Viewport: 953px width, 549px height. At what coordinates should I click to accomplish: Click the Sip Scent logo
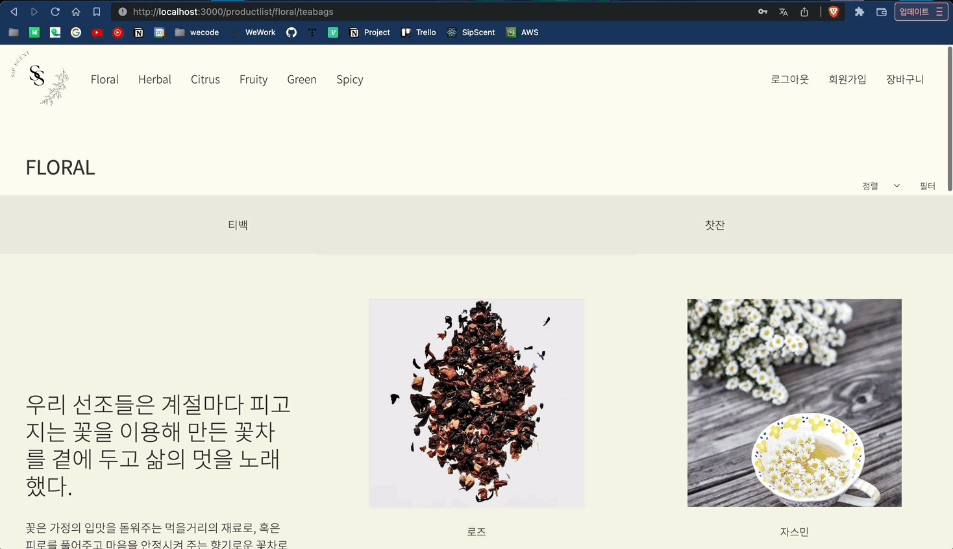(x=40, y=79)
